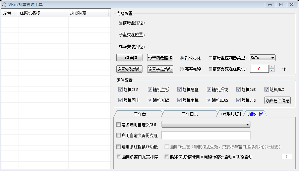Image resolution: width=299 pixels, height=171 pixels.
Task: Uncheck the 随机主板 checkbox
Action: click(x=150, y=90)
